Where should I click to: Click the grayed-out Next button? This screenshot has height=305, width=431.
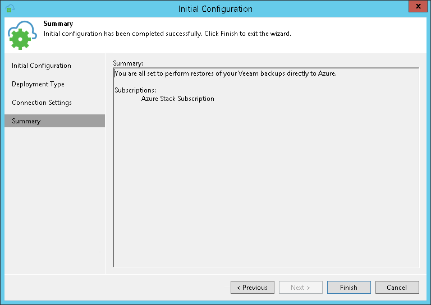301,288
